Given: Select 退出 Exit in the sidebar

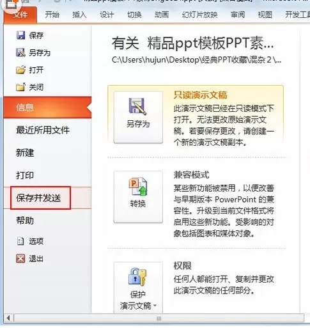Looking at the screenshot, I should 36,259.
